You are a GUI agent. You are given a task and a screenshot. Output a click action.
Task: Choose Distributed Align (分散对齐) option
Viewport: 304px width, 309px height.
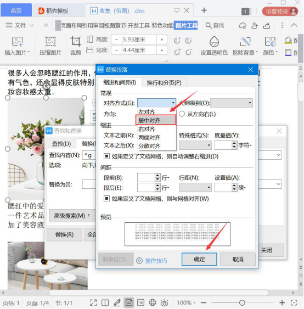click(149, 146)
